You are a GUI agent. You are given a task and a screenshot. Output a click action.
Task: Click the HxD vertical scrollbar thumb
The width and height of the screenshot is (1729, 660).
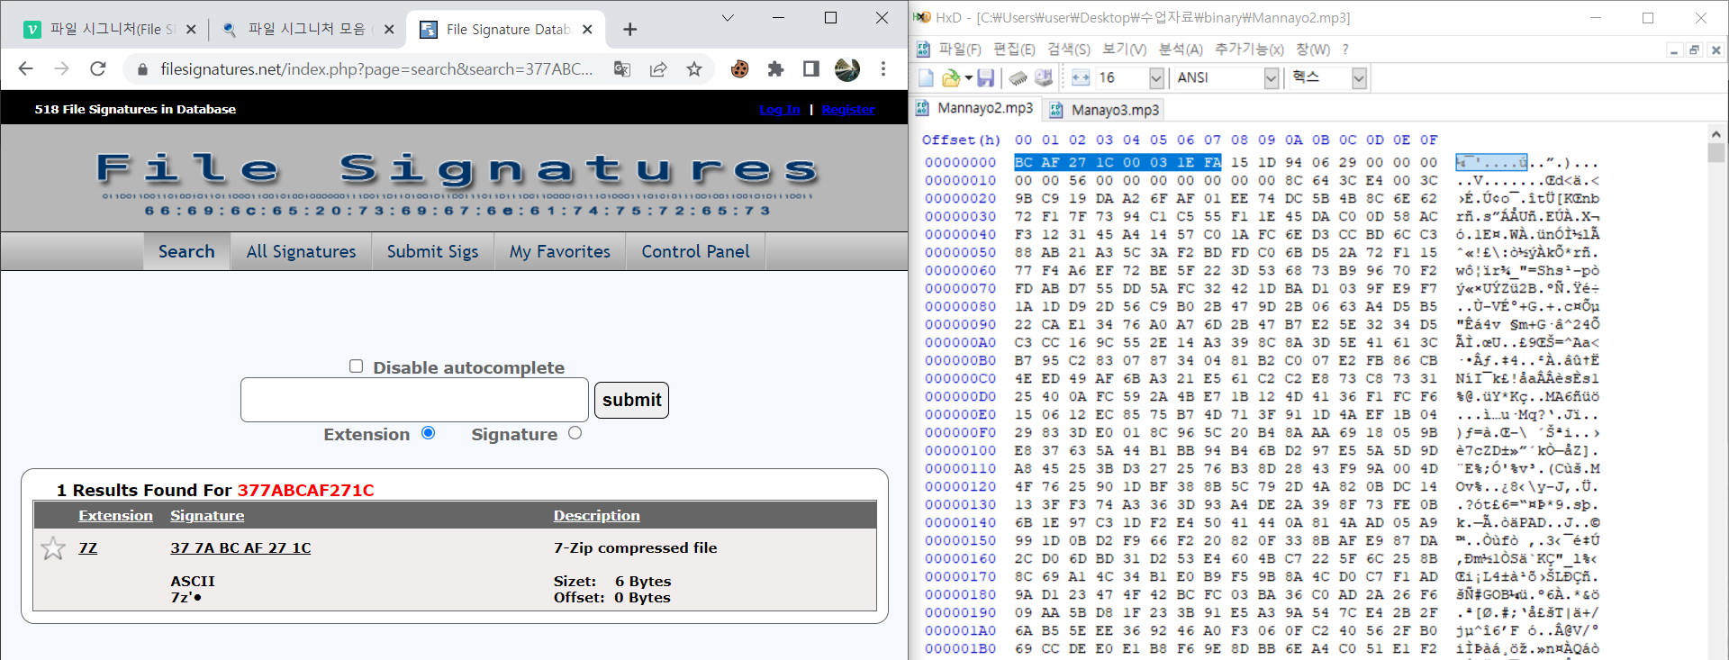[x=1716, y=152]
